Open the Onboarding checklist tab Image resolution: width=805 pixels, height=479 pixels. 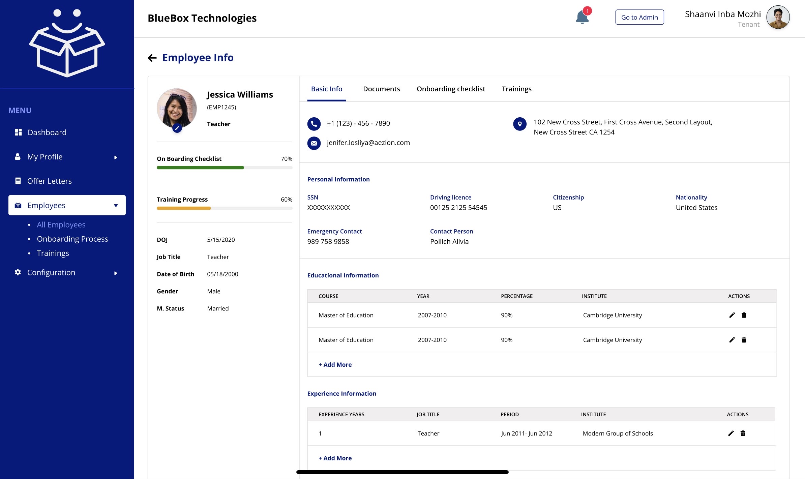pyautogui.click(x=451, y=89)
